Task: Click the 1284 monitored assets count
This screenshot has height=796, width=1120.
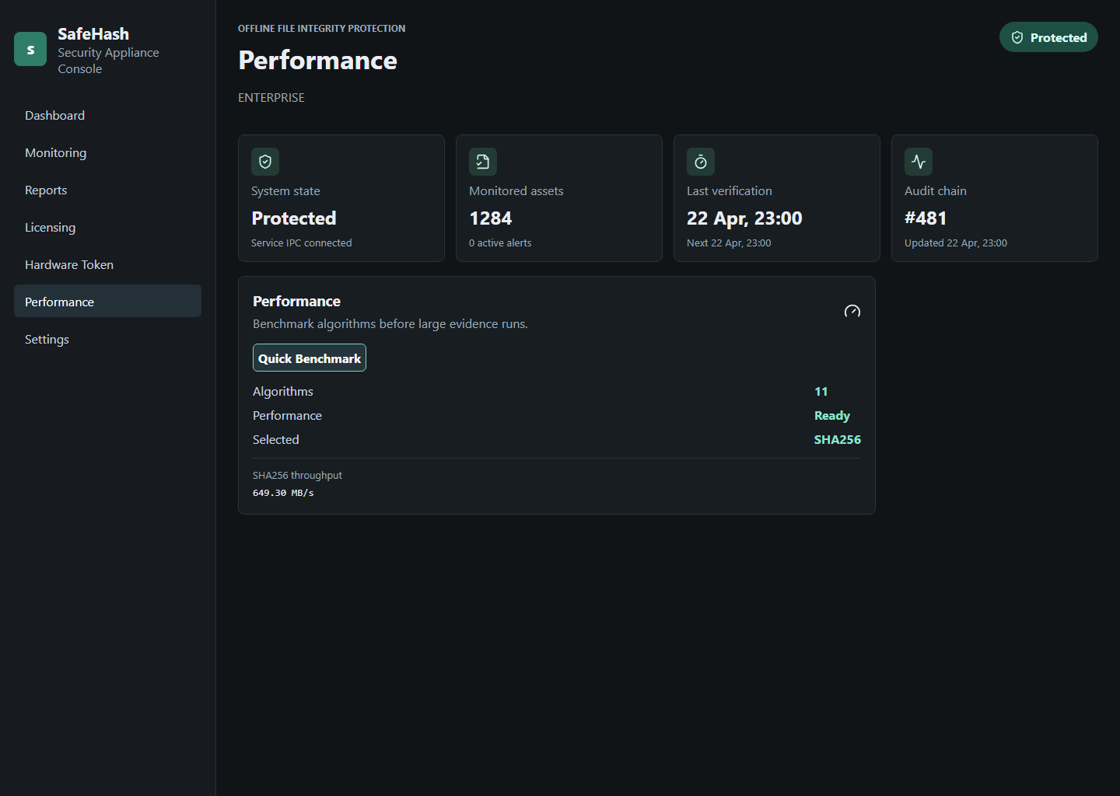Action: click(x=490, y=218)
